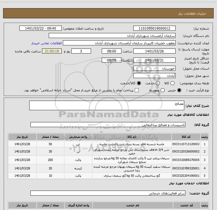This screenshot has height=210, width=217.
Task: Click goods table column header نام کالا
Action: pyautogui.click(x=132, y=137)
